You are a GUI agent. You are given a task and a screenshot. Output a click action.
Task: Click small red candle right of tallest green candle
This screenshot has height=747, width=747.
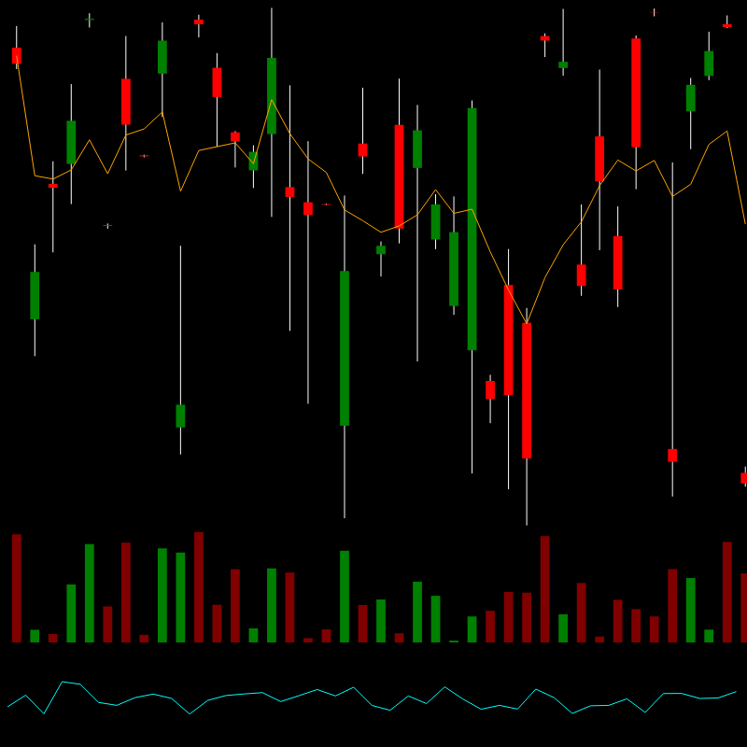click(x=490, y=389)
